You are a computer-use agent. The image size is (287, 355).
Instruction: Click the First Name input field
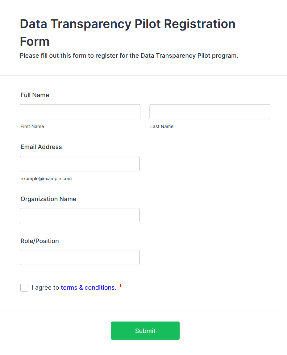pyautogui.click(x=80, y=112)
